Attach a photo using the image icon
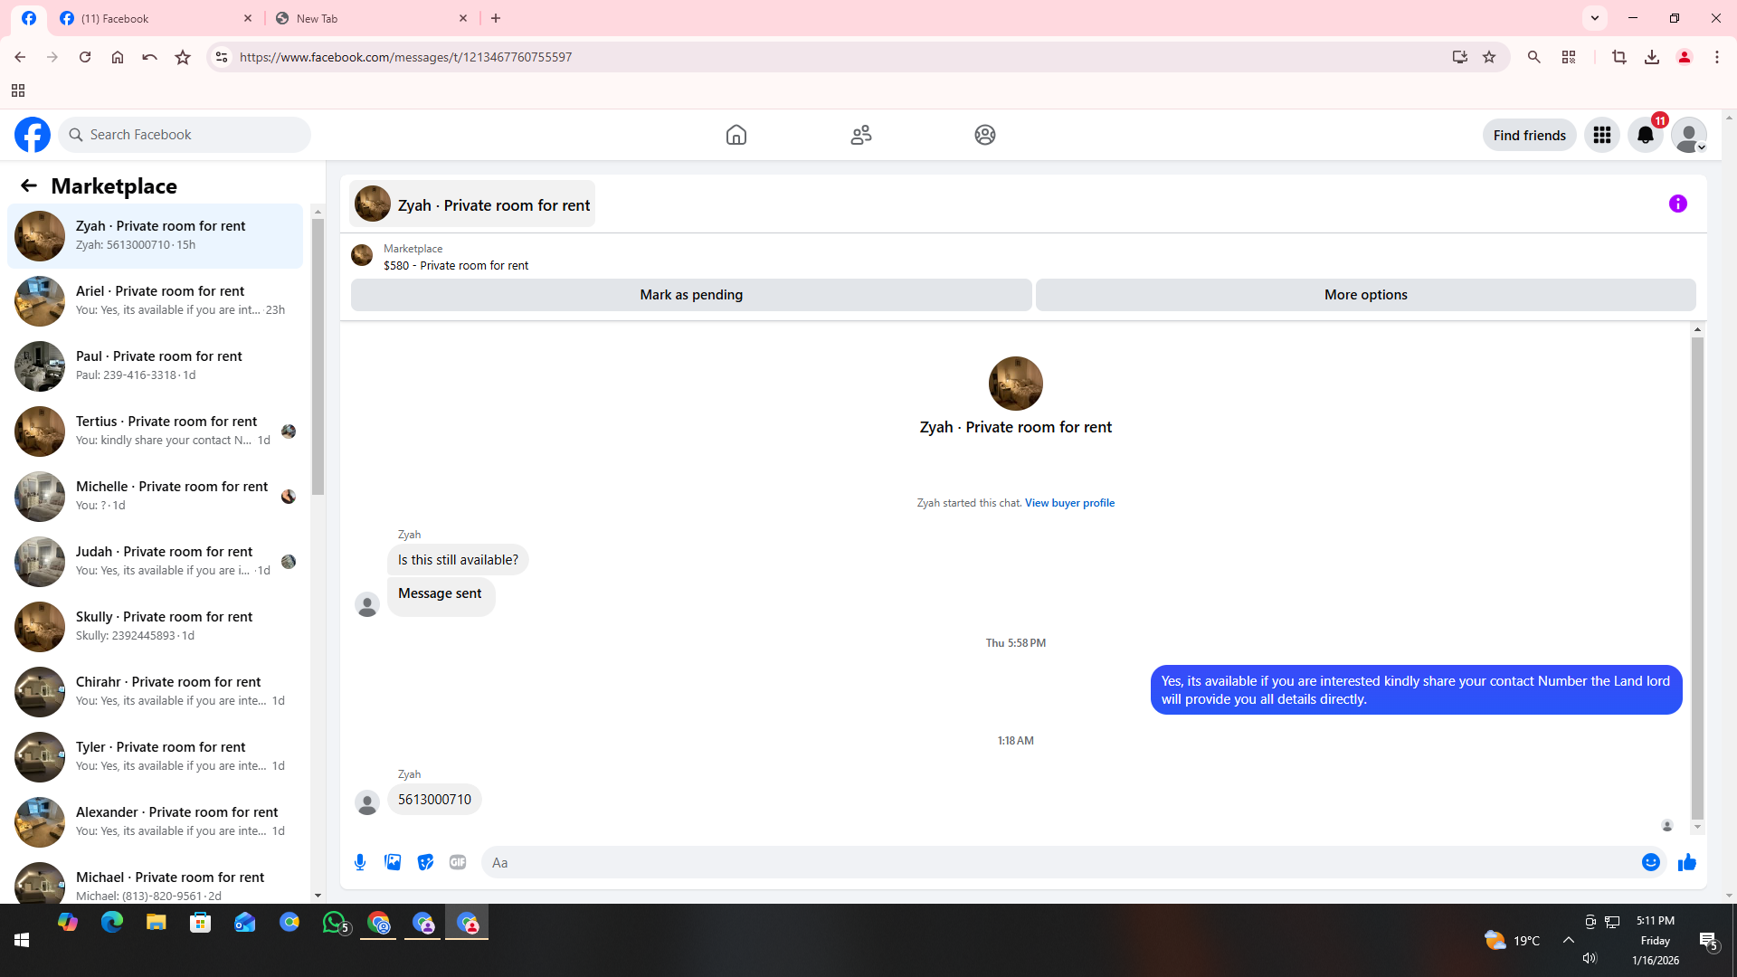The image size is (1737, 977). (x=393, y=862)
